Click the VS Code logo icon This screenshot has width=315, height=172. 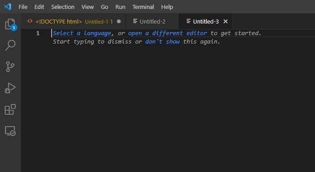(x=8, y=7)
